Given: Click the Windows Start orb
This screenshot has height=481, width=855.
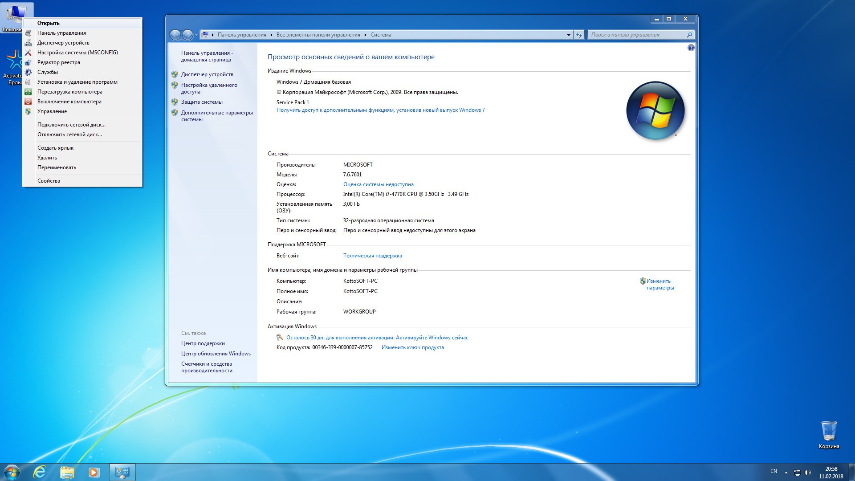Looking at the screenshot, I should [x=12, y=472].
